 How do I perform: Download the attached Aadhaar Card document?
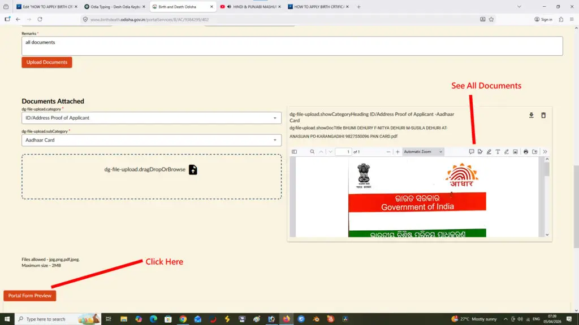(531, 115)
